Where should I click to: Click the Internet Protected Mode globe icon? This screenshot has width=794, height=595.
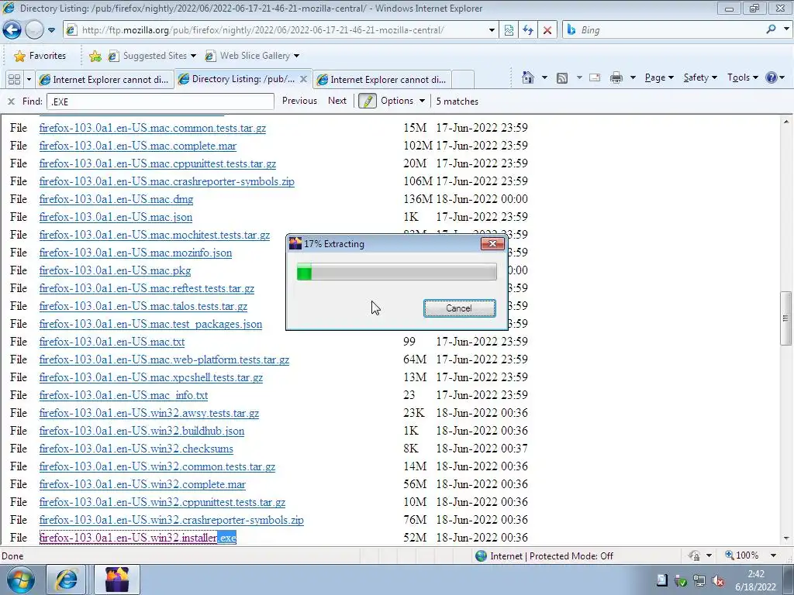pos(481,556)
